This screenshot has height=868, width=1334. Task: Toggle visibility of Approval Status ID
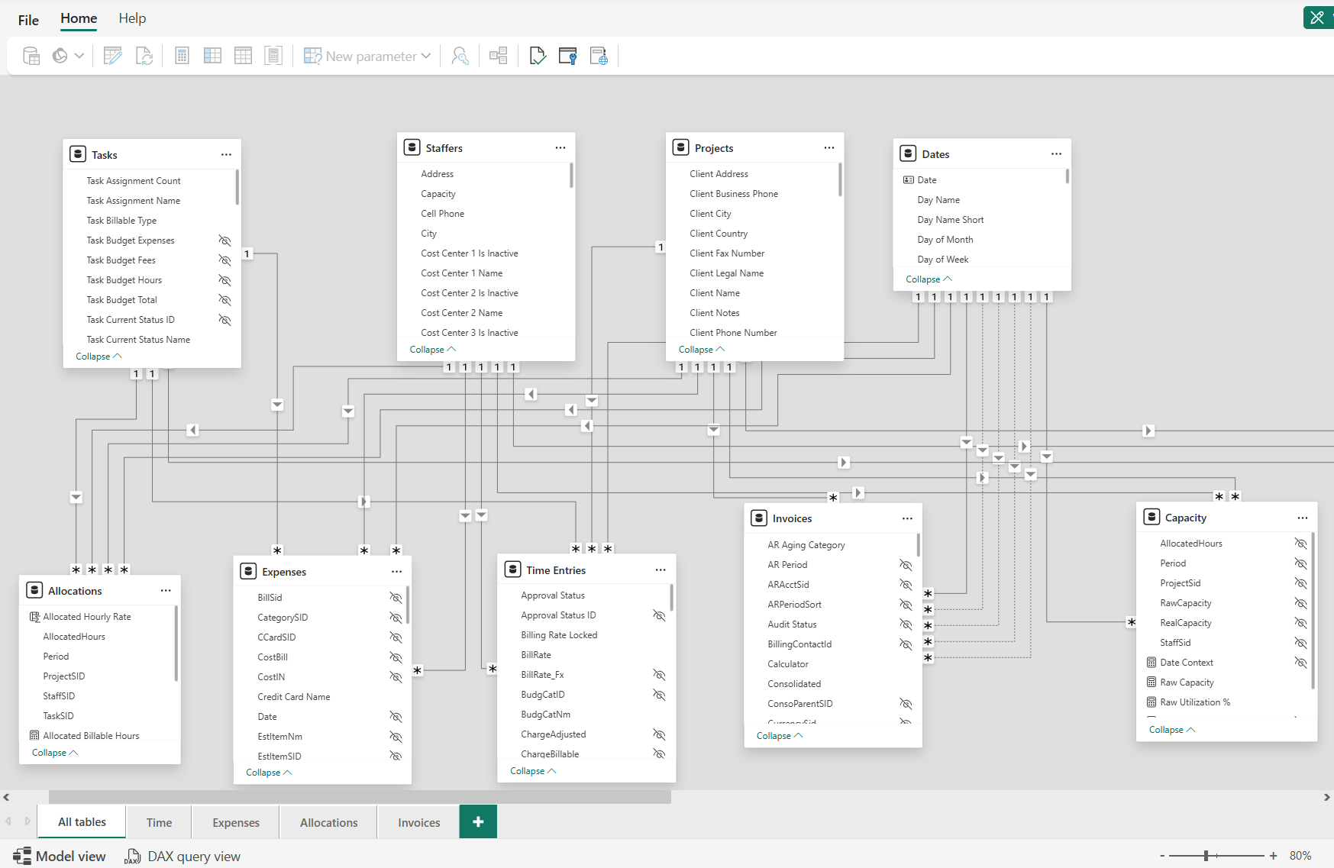pyautogui.click(x=659, y=615)
